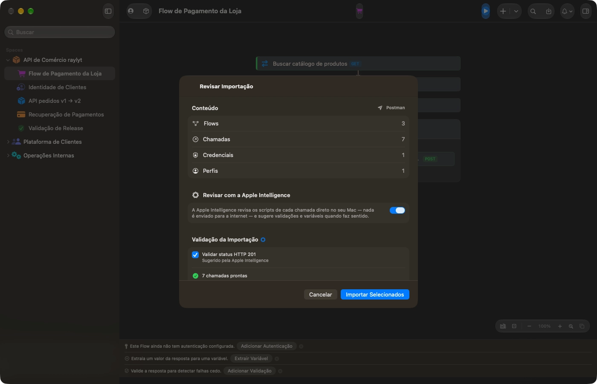Click the zoom-to-fit magnifier in canvas controls
The width and height of the screenshot is (597, 384).
tap(571, 326)
